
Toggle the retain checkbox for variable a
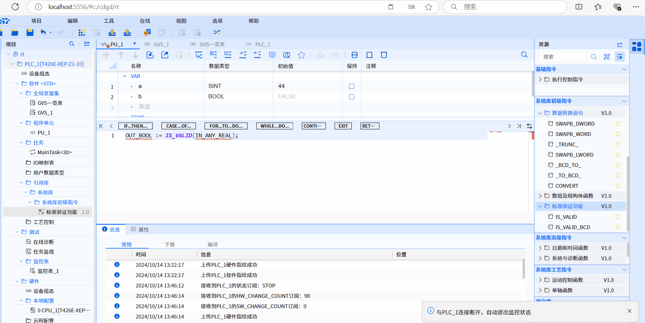pos(351,86)
